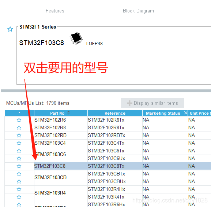Open the Block Diagram tab
Viewport: 211px width, 207px height.
point(138,11)
